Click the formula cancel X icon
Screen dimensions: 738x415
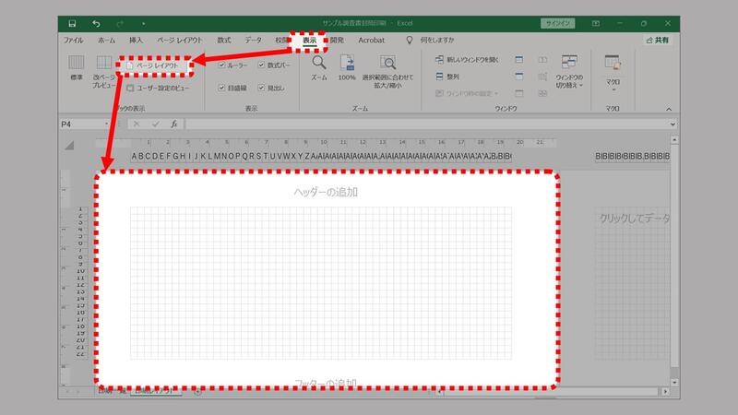tap(137, 125)
